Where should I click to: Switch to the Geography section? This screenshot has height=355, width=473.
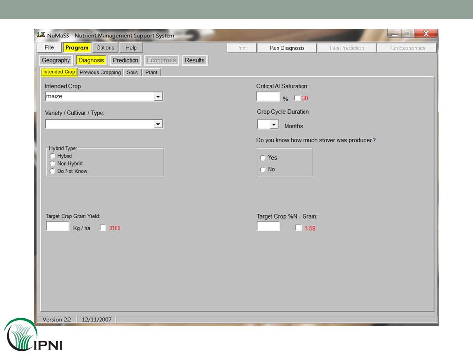click(x=56, y=60)
